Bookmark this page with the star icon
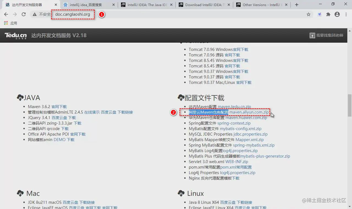Image resolution: width=352 pixels, height=209 pixels. (309, 14)
